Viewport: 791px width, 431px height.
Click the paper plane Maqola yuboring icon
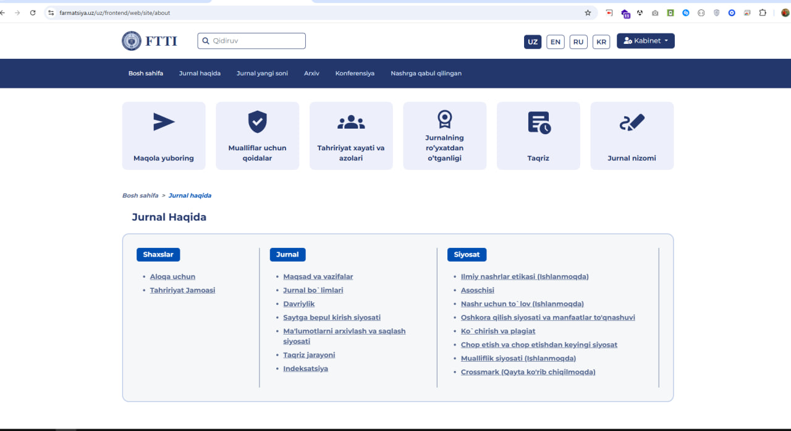164,122
